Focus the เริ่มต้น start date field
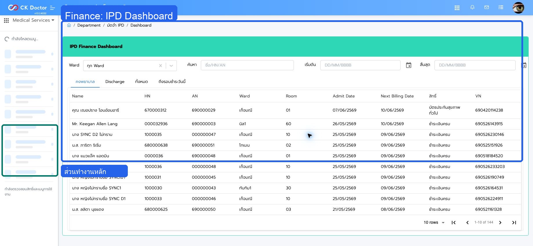Image resolution: width=533 pixels, height=246 pixels. tap(360, 65)
